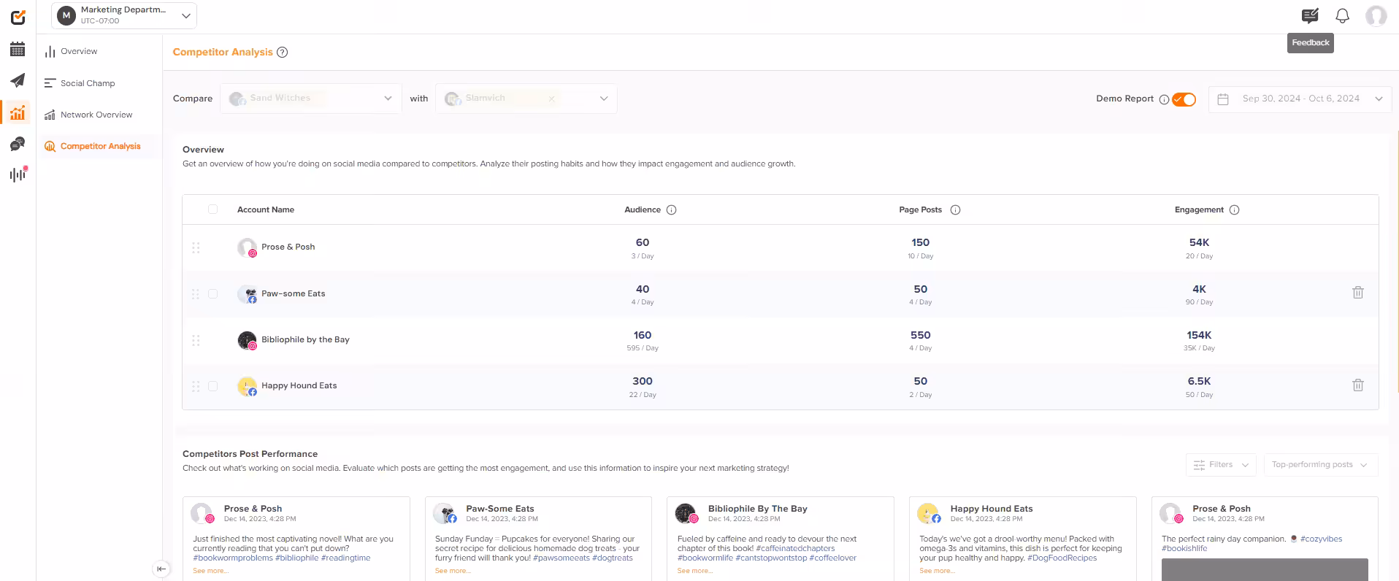Open the analytics chart icon in rail

18,112
